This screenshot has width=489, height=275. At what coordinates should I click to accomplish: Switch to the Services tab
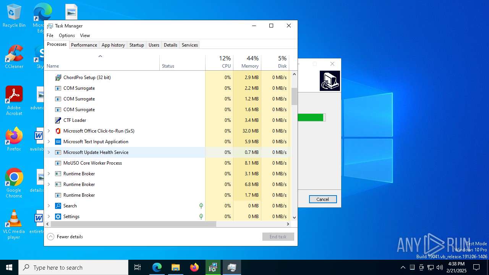(x=190, y=45)
